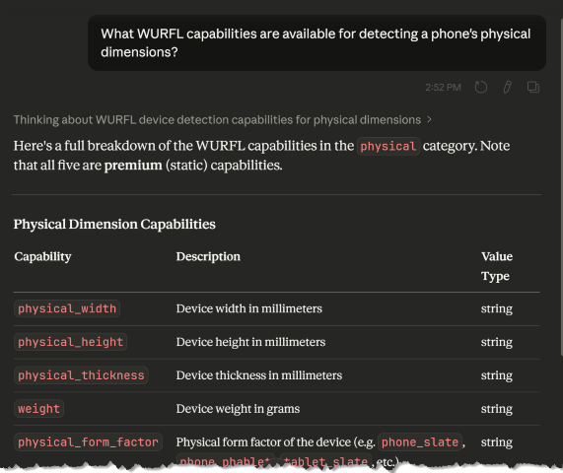Click the vertical scrollbar on the right edge
Screen dimensions: 563x473
pyautogui.click(x=561, y=186)
